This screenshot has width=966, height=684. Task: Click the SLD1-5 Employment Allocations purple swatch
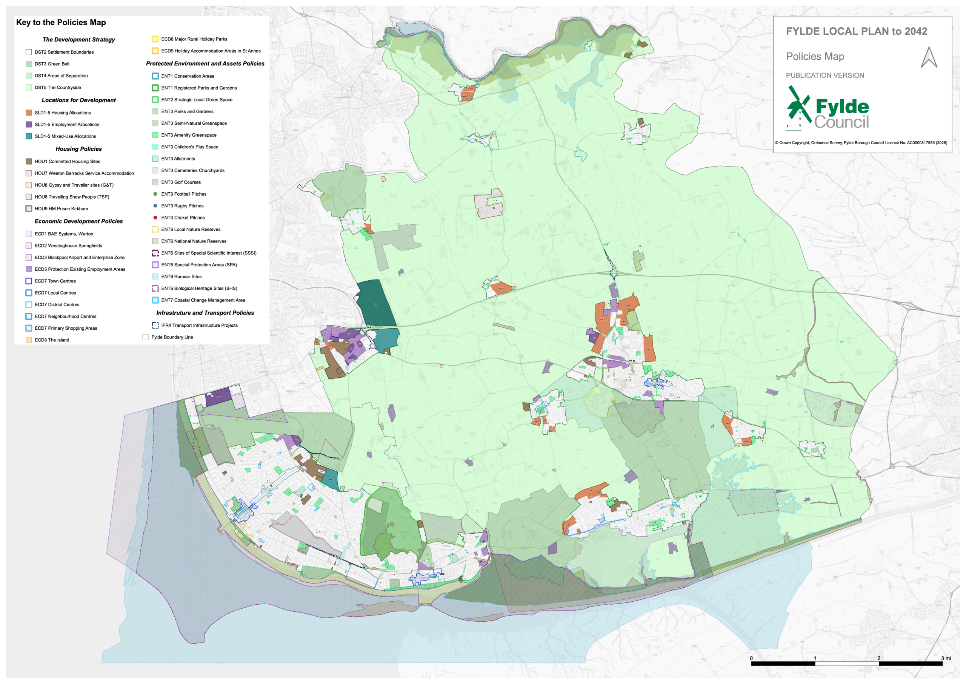[29, 125]
